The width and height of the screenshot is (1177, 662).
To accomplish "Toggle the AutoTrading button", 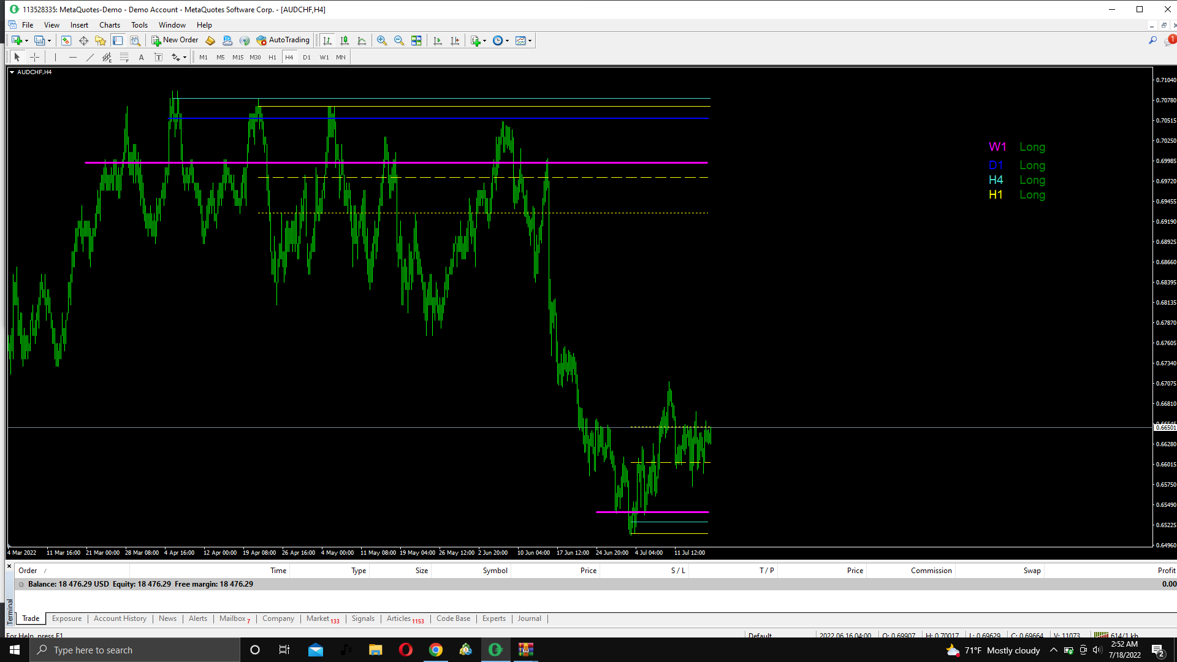I will click(x=283, y=40).
